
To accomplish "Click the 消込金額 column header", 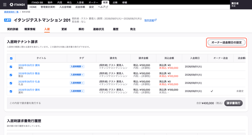I will (x=169, y=58).
